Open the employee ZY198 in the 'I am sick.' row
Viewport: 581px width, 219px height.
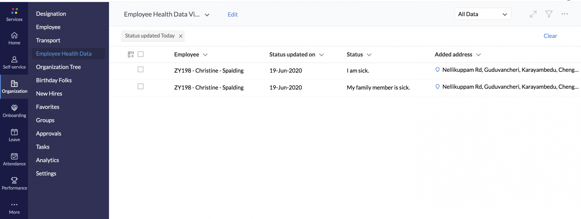[209, 71]
